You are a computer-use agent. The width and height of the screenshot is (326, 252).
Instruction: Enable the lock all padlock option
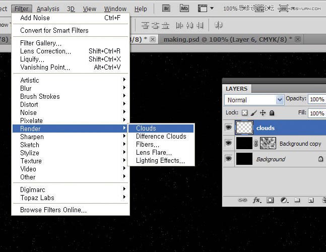[272, 113]
